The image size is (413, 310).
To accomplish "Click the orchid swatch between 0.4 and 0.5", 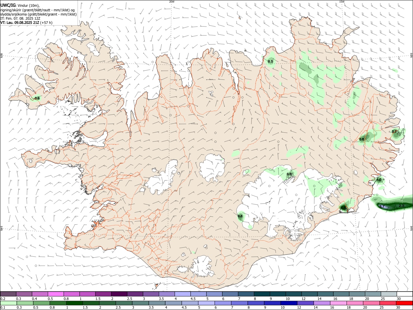I will (x=40, y=294).
